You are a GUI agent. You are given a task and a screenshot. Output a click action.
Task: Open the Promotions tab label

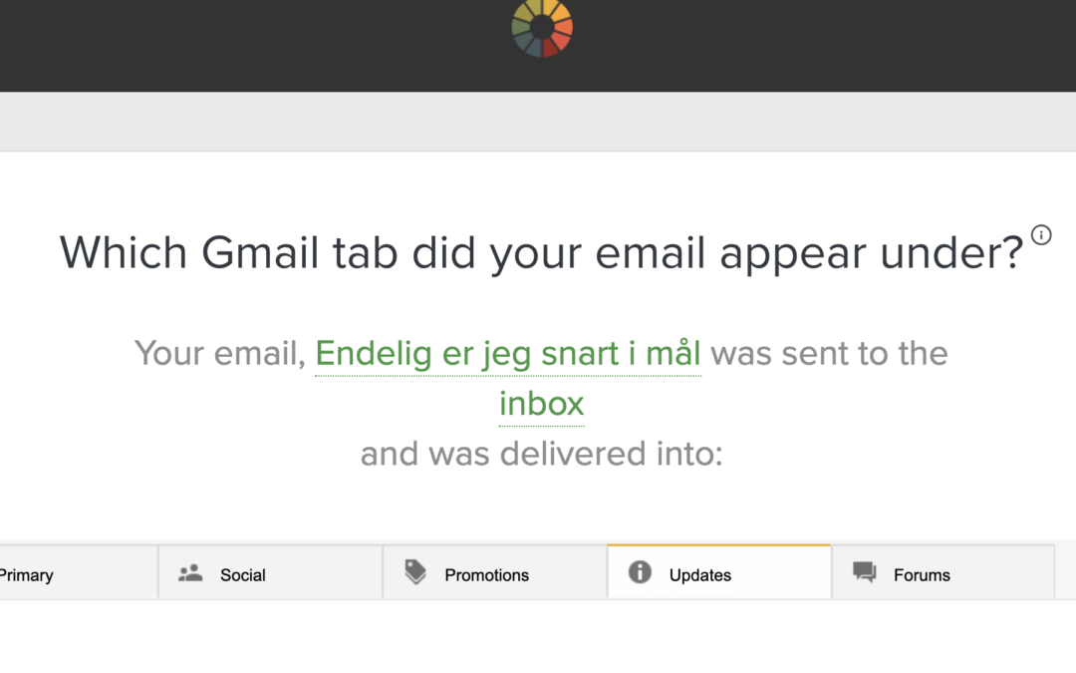[x=486, y=575]
